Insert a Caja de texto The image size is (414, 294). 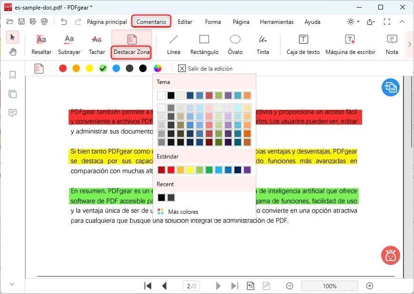303,44
